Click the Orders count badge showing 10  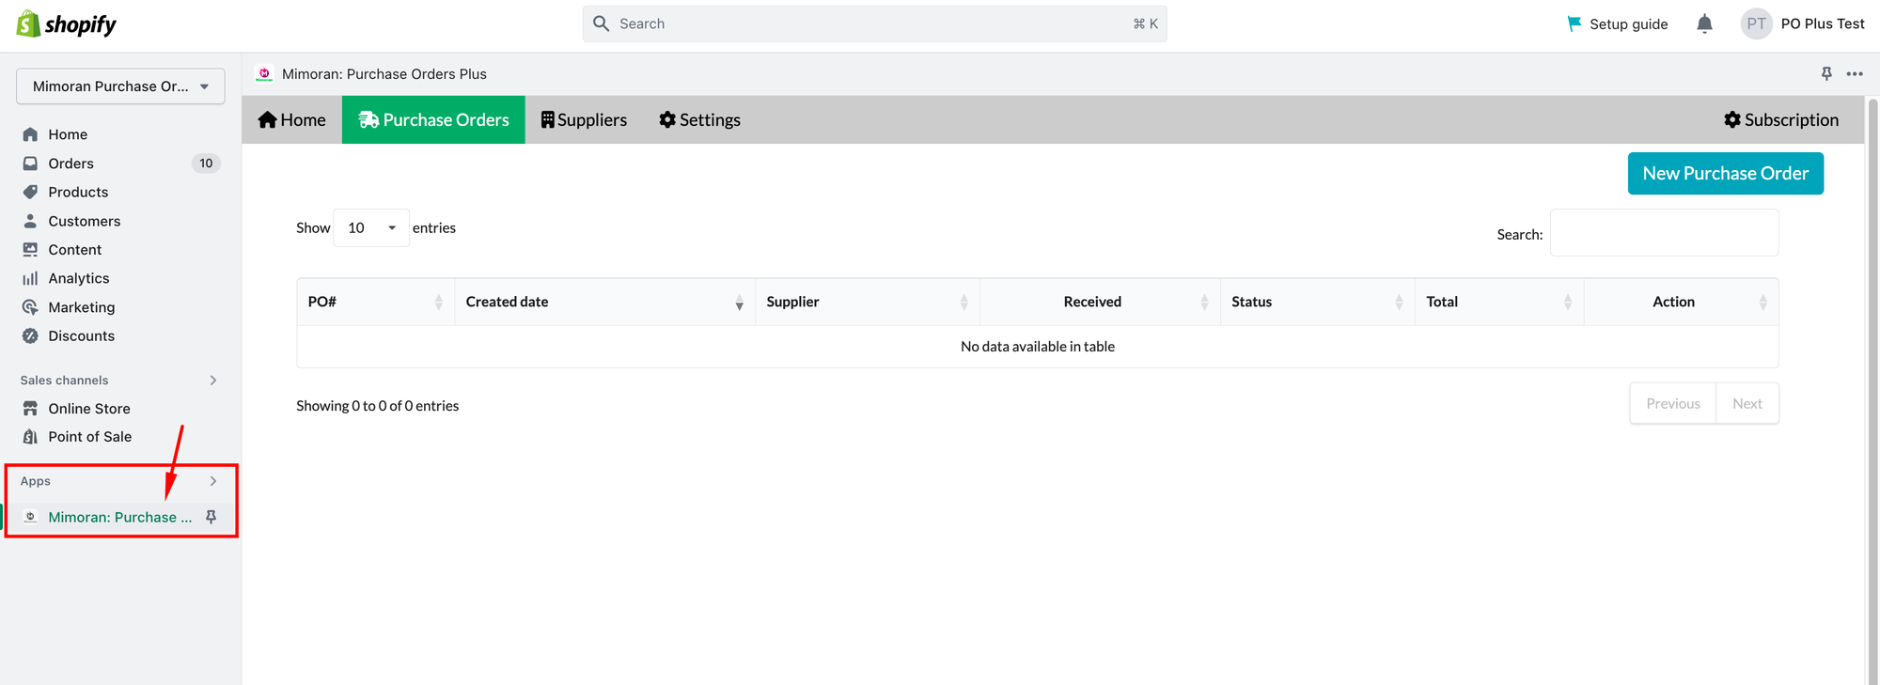[x=206, y=163]
